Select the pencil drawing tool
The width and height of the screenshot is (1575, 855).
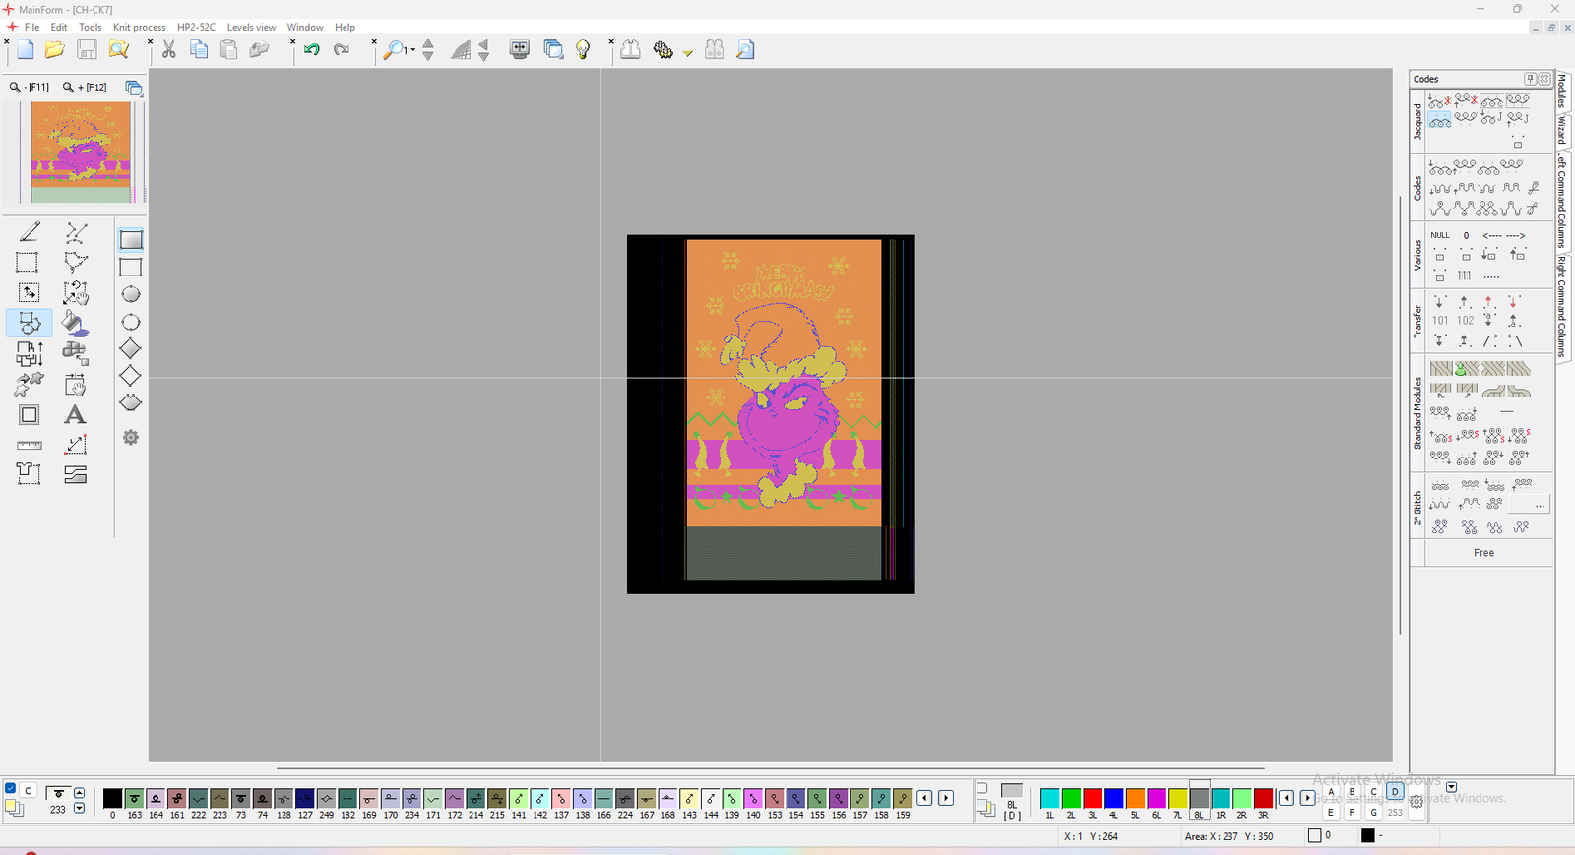point(30,232)
